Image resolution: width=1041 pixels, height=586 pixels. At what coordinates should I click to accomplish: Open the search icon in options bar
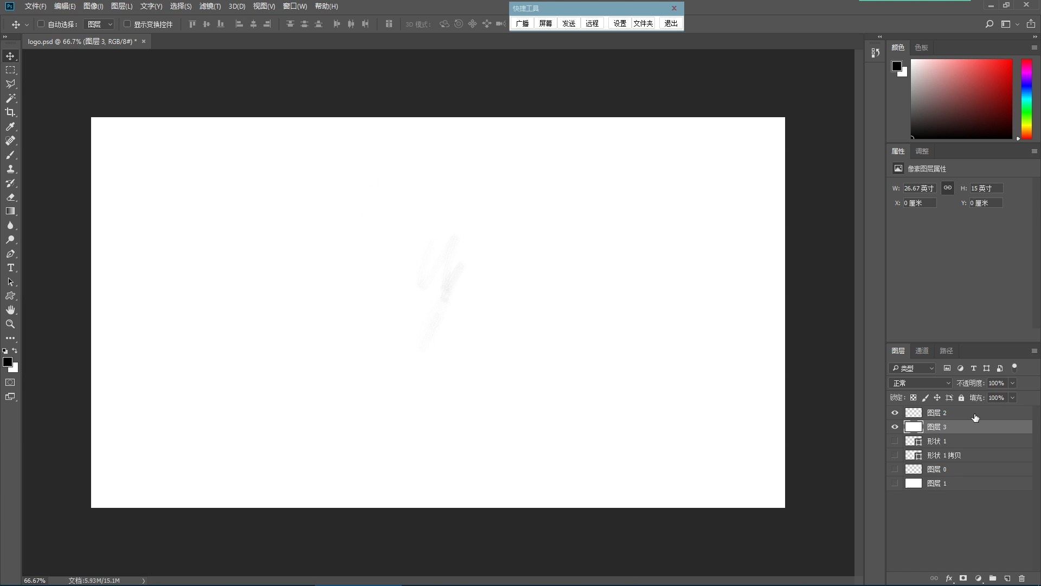(x=989, y=24)
